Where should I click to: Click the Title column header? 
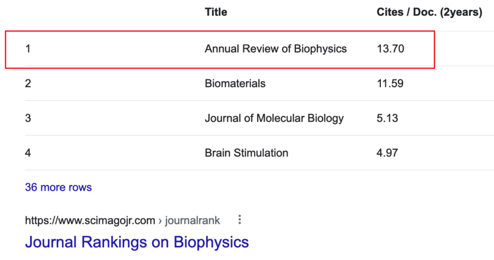(216, 12)
